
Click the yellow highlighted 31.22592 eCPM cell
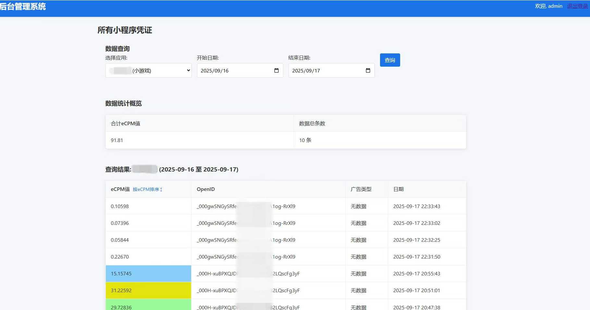click(x=148, y=291)
